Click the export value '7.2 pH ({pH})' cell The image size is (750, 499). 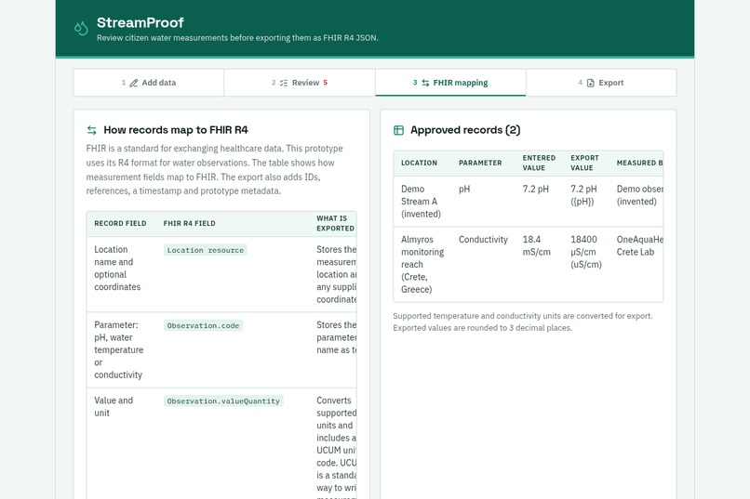583,195
